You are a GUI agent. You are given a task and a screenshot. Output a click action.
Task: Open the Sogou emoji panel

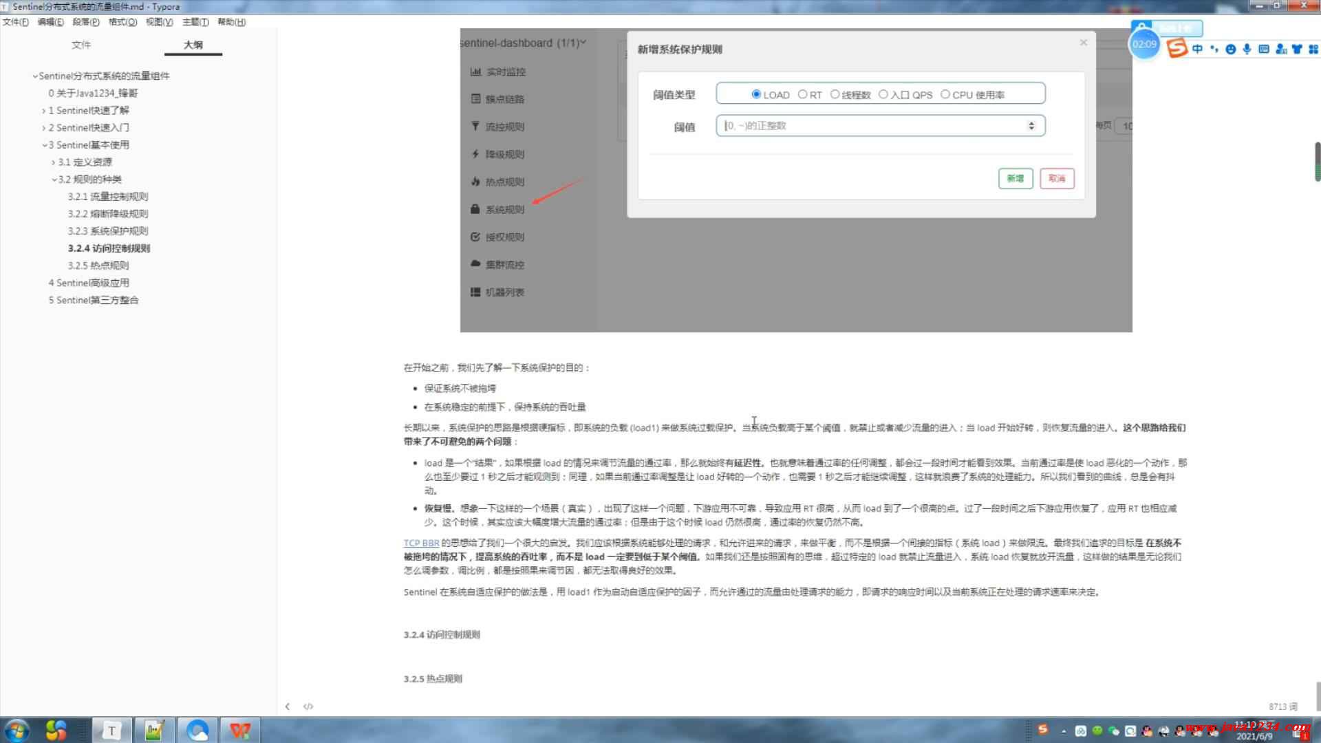pos(1231,49)
